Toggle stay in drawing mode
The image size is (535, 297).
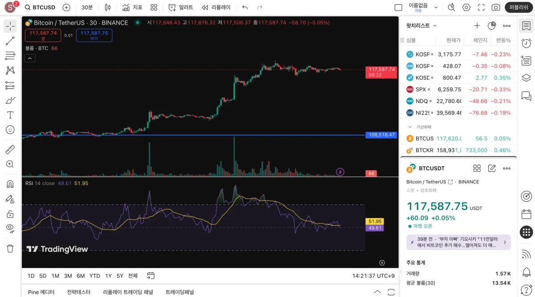point(10,199)
